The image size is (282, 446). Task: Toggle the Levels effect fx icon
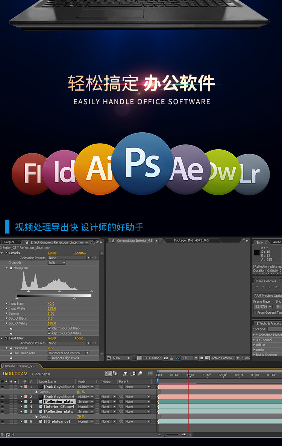coord(6,253)
